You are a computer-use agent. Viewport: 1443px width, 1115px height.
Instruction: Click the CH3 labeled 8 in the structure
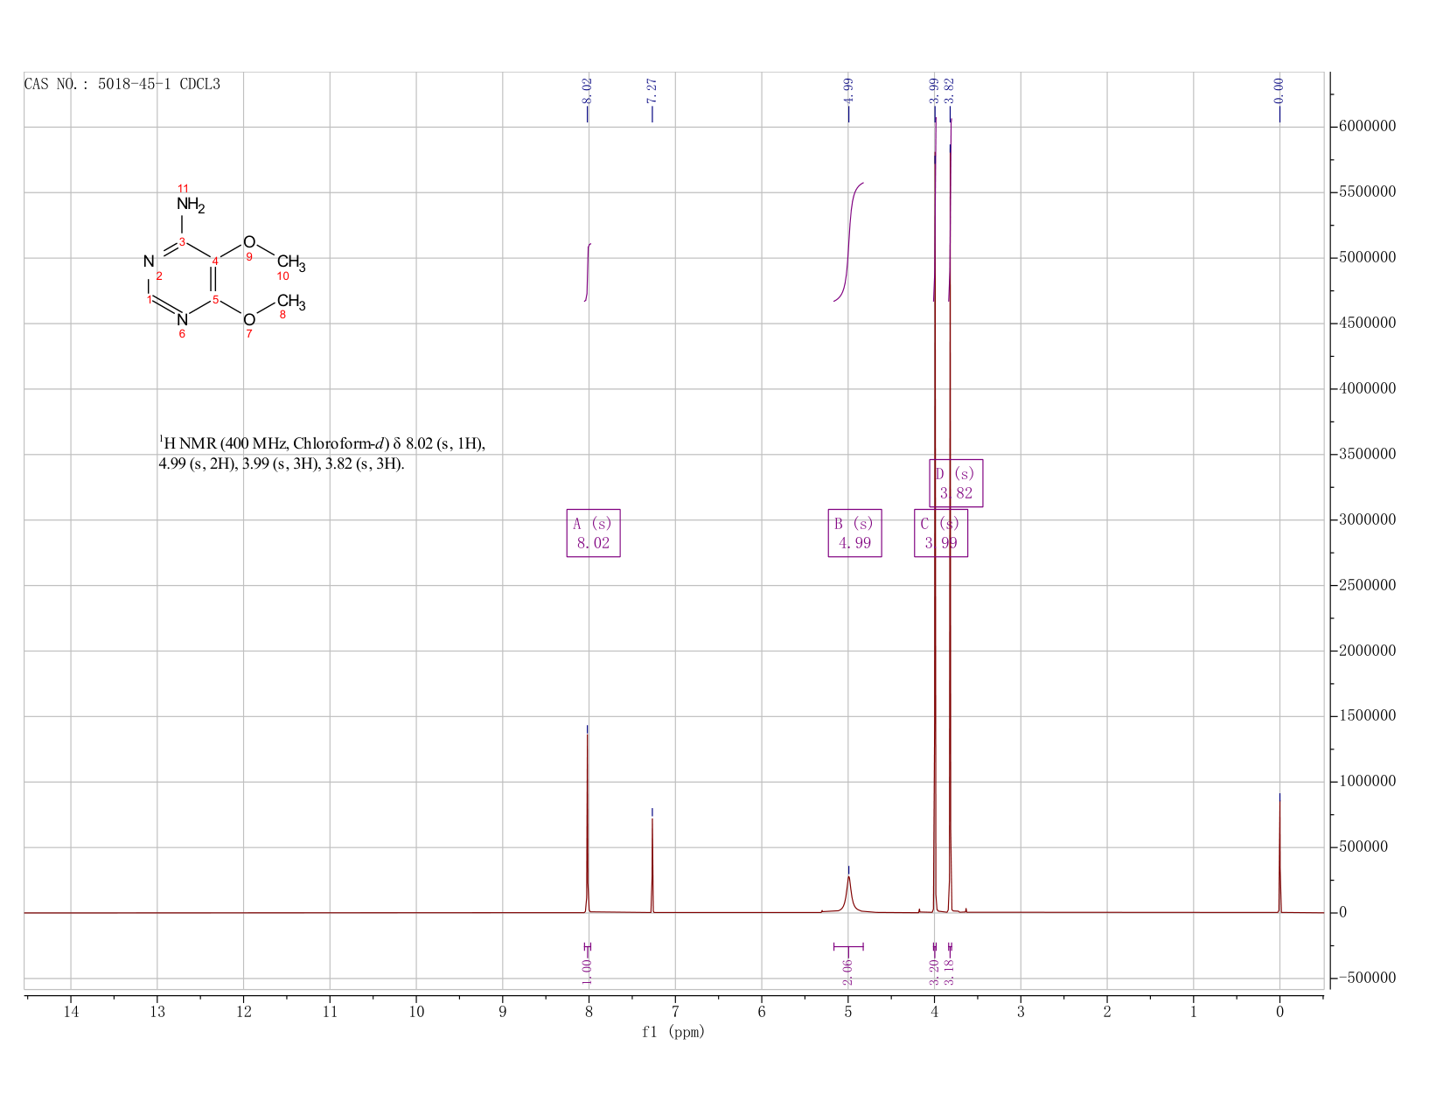(291, 303)
